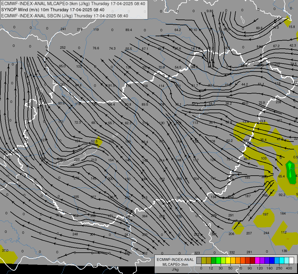Click the map value '248'
This screenshot has height=274, width=298.
click(x=75, y=234)
